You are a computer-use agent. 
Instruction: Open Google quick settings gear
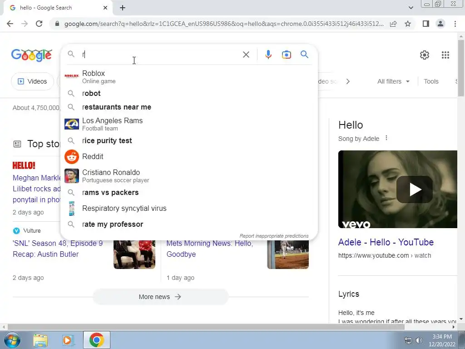pos(425,55)
